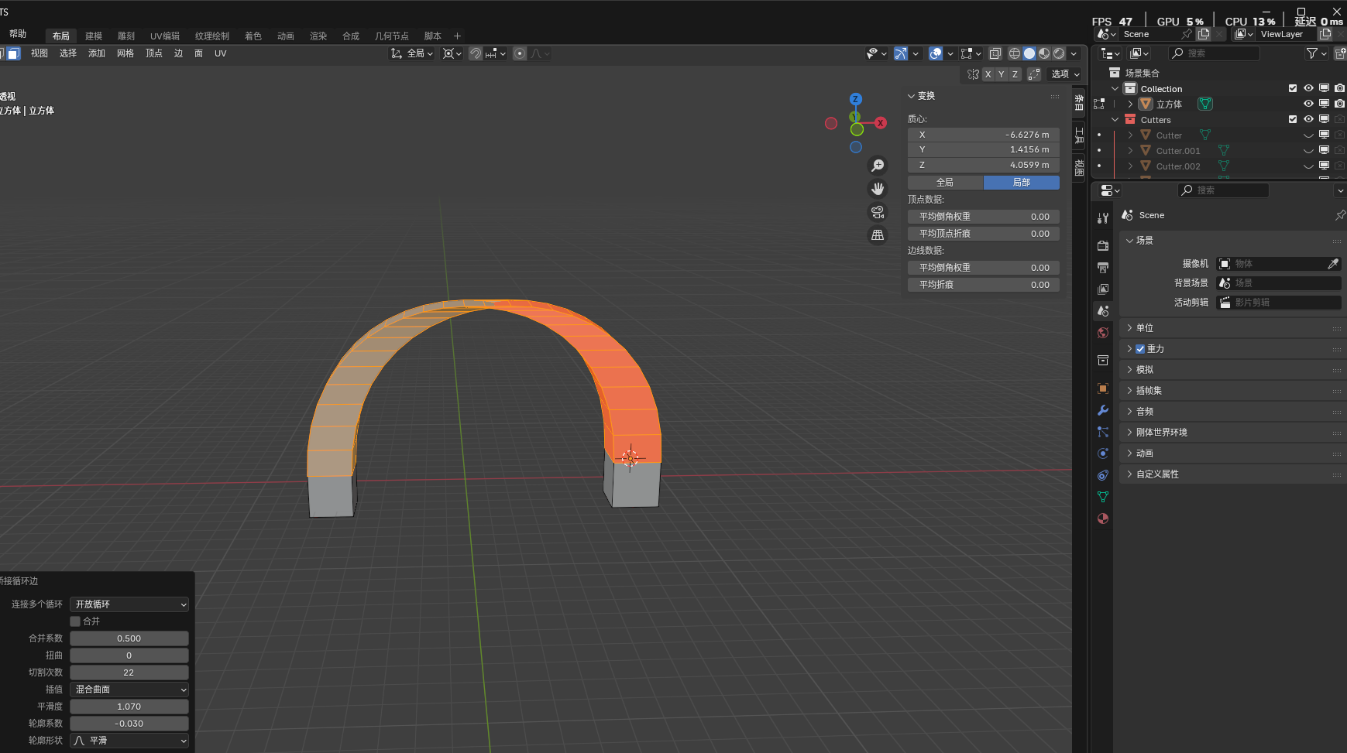Screen dimensions: 1347x753
Task: Switch perspective/orthographic grid icon
Action: 878,235
